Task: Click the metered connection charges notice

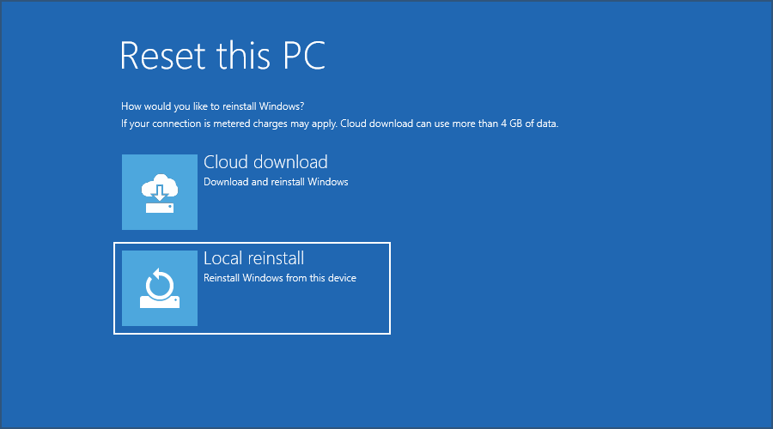Action: pyautogui.click(x=339, y=124)
